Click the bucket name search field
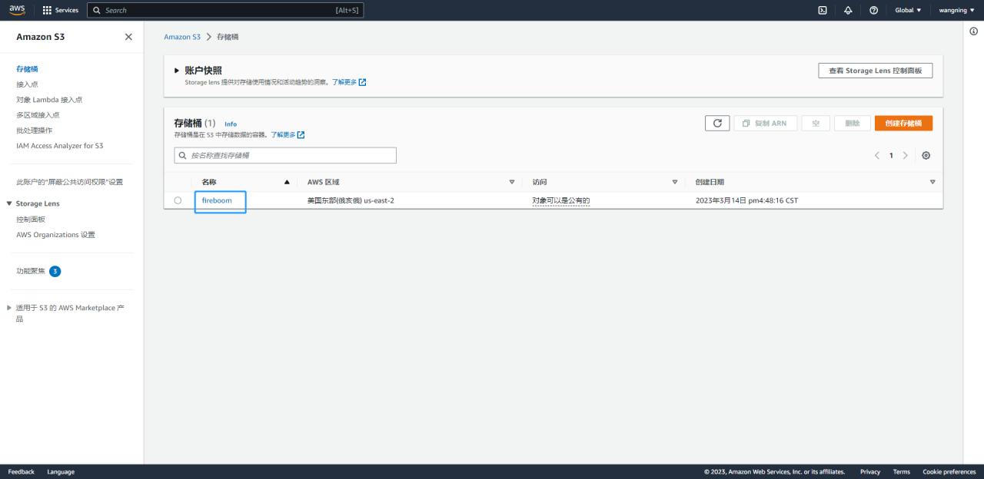 point(285,155)
